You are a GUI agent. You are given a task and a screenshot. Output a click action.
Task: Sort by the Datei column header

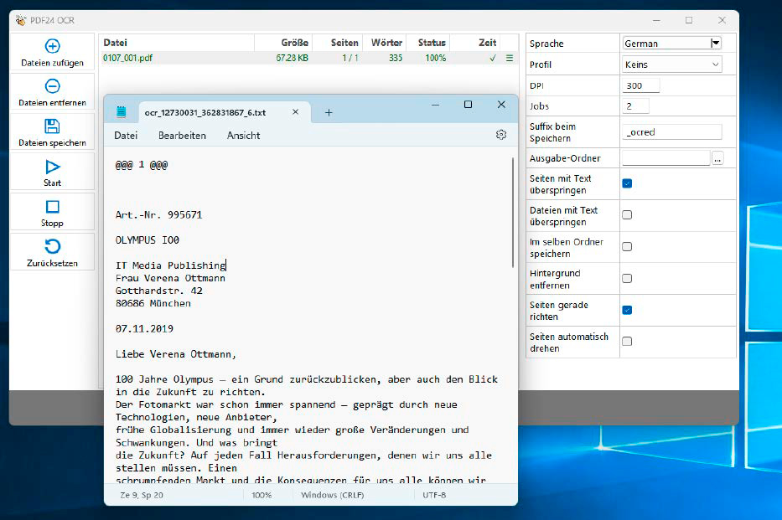(177, 43)
